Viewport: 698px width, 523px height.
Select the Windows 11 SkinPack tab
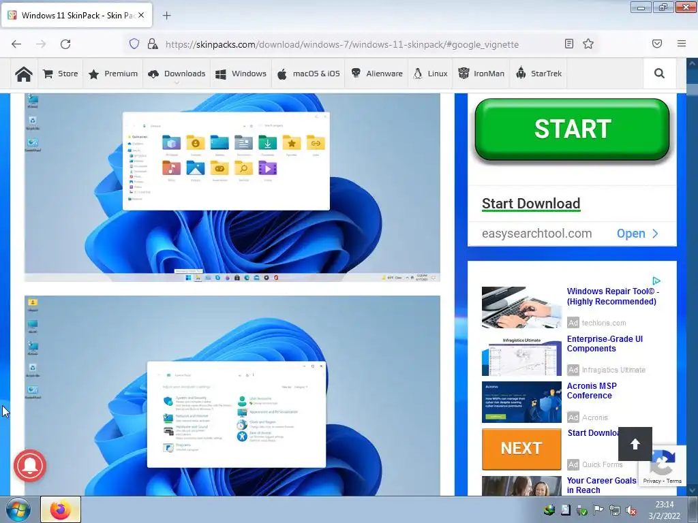point(76,15)
